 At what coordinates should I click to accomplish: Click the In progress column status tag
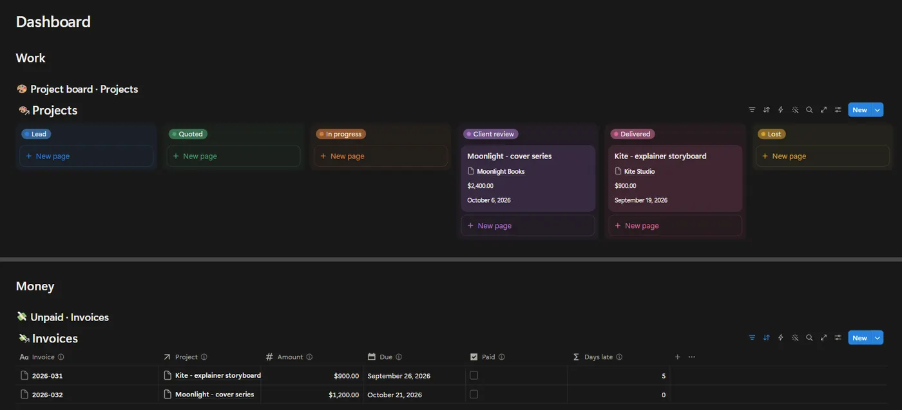(341, 134)
